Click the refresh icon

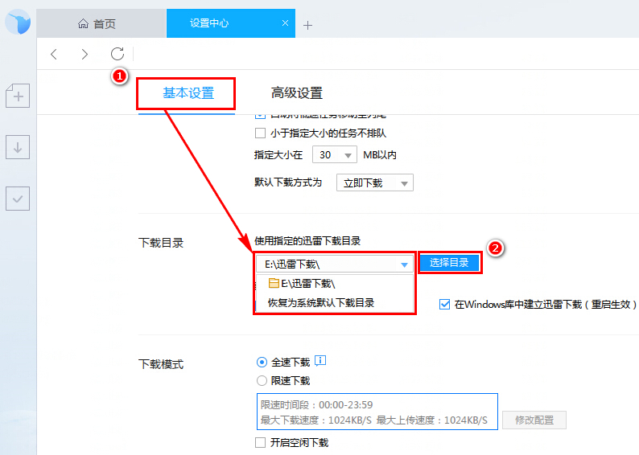(117, 54)
